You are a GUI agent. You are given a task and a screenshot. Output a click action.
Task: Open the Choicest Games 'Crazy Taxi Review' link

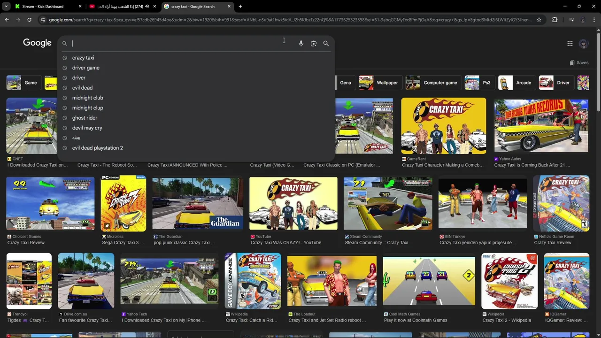(x=26, y=243)
